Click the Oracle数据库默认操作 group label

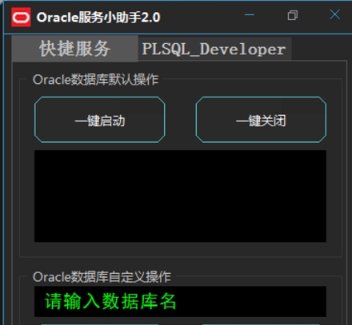pos(95,80)
